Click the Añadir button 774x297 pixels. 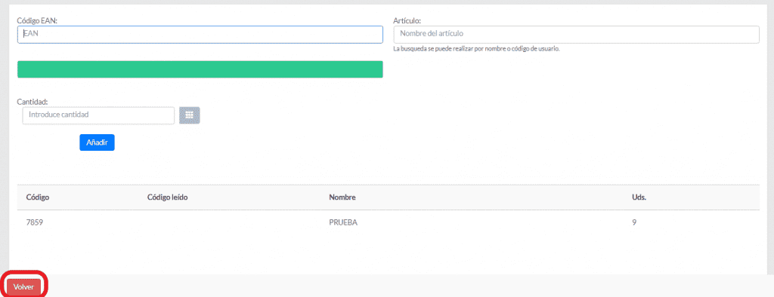(x=97, y=142)
